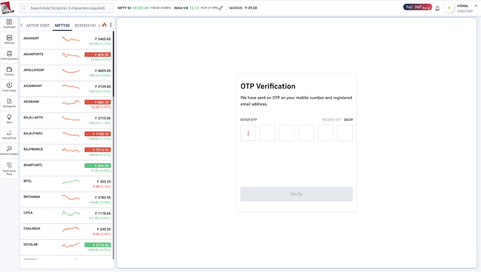
Task: Go to next watchlist tabs chevron
Action: click(x=99, y=26)
